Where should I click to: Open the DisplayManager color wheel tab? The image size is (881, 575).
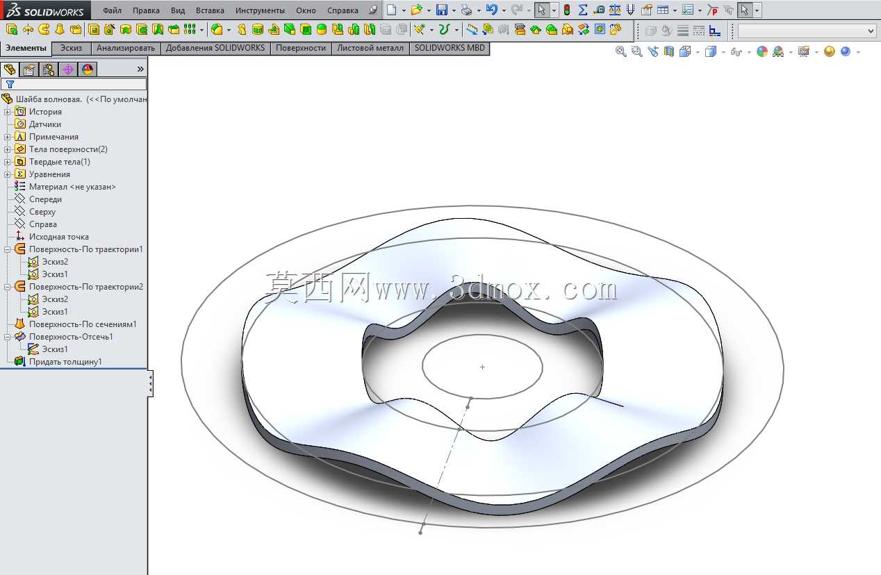88,69
